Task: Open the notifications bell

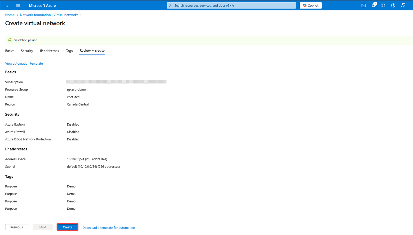Action: (373, 5)
